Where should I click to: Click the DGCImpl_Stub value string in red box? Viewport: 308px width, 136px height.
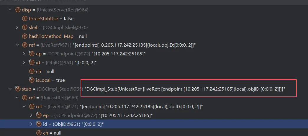(185, 89)
